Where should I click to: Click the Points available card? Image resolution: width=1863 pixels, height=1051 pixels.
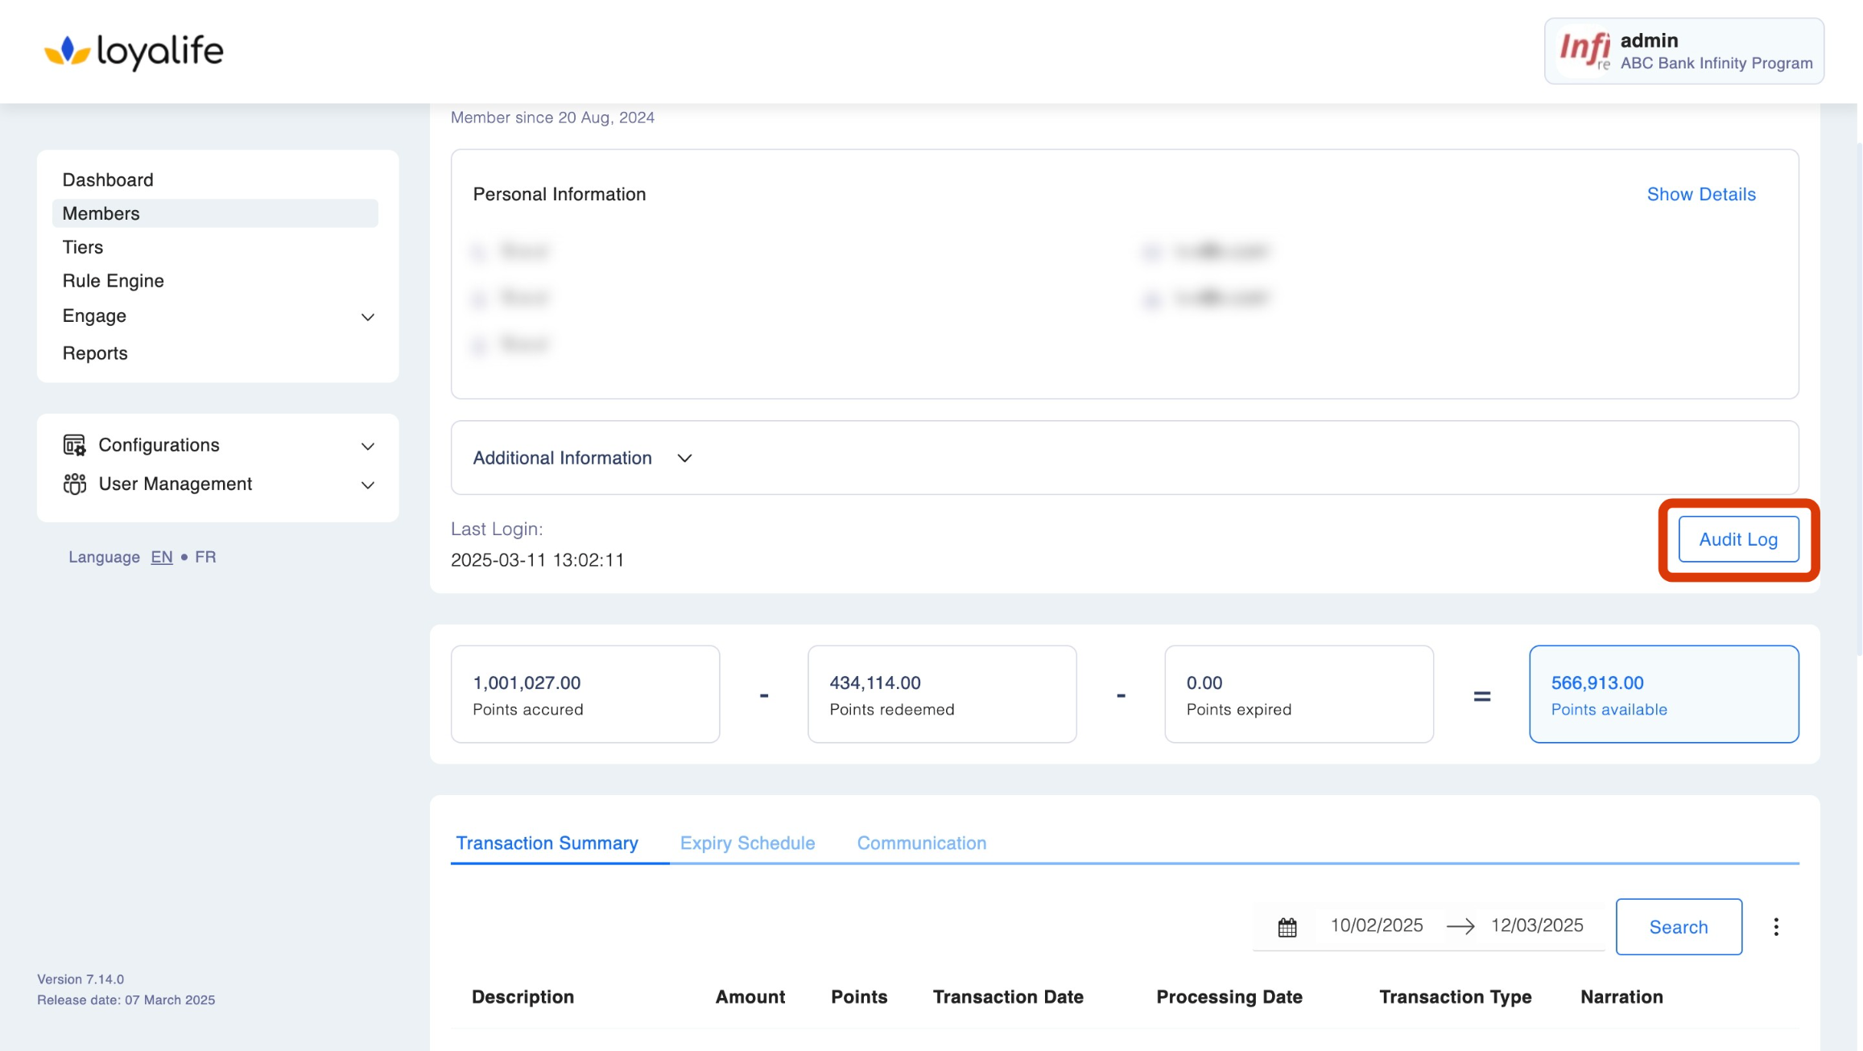[1663, 694]
